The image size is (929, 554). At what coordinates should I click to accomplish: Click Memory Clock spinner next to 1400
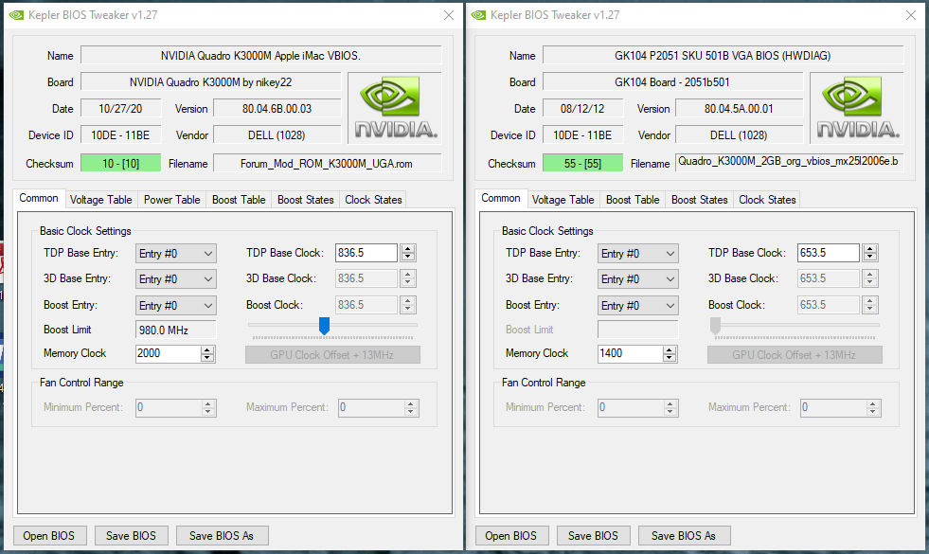coord(670,354)
